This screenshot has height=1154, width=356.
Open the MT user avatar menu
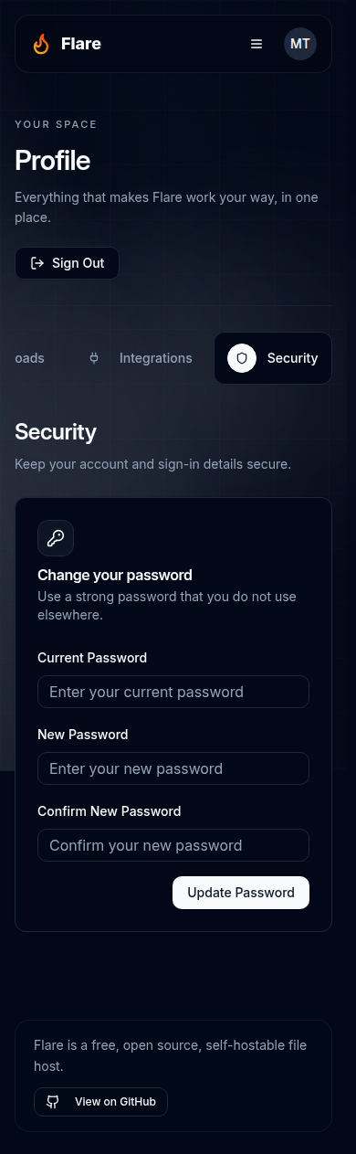click(x=300, y=44)
